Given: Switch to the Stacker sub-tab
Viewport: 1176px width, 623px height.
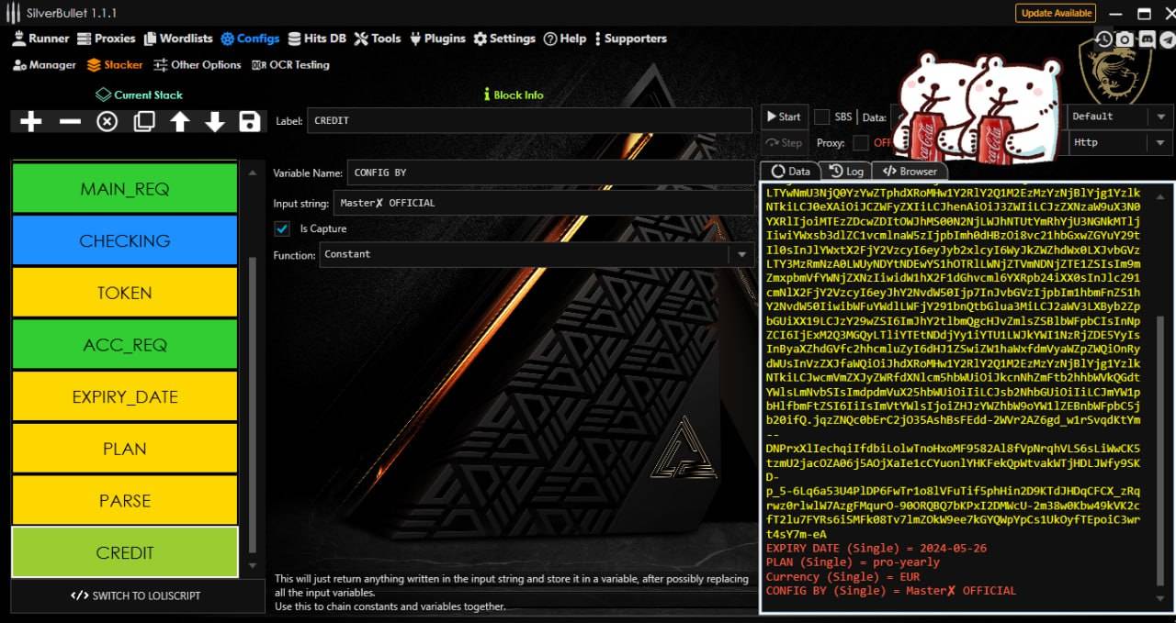Looking at the screenshot, I should tap(116, 65).
